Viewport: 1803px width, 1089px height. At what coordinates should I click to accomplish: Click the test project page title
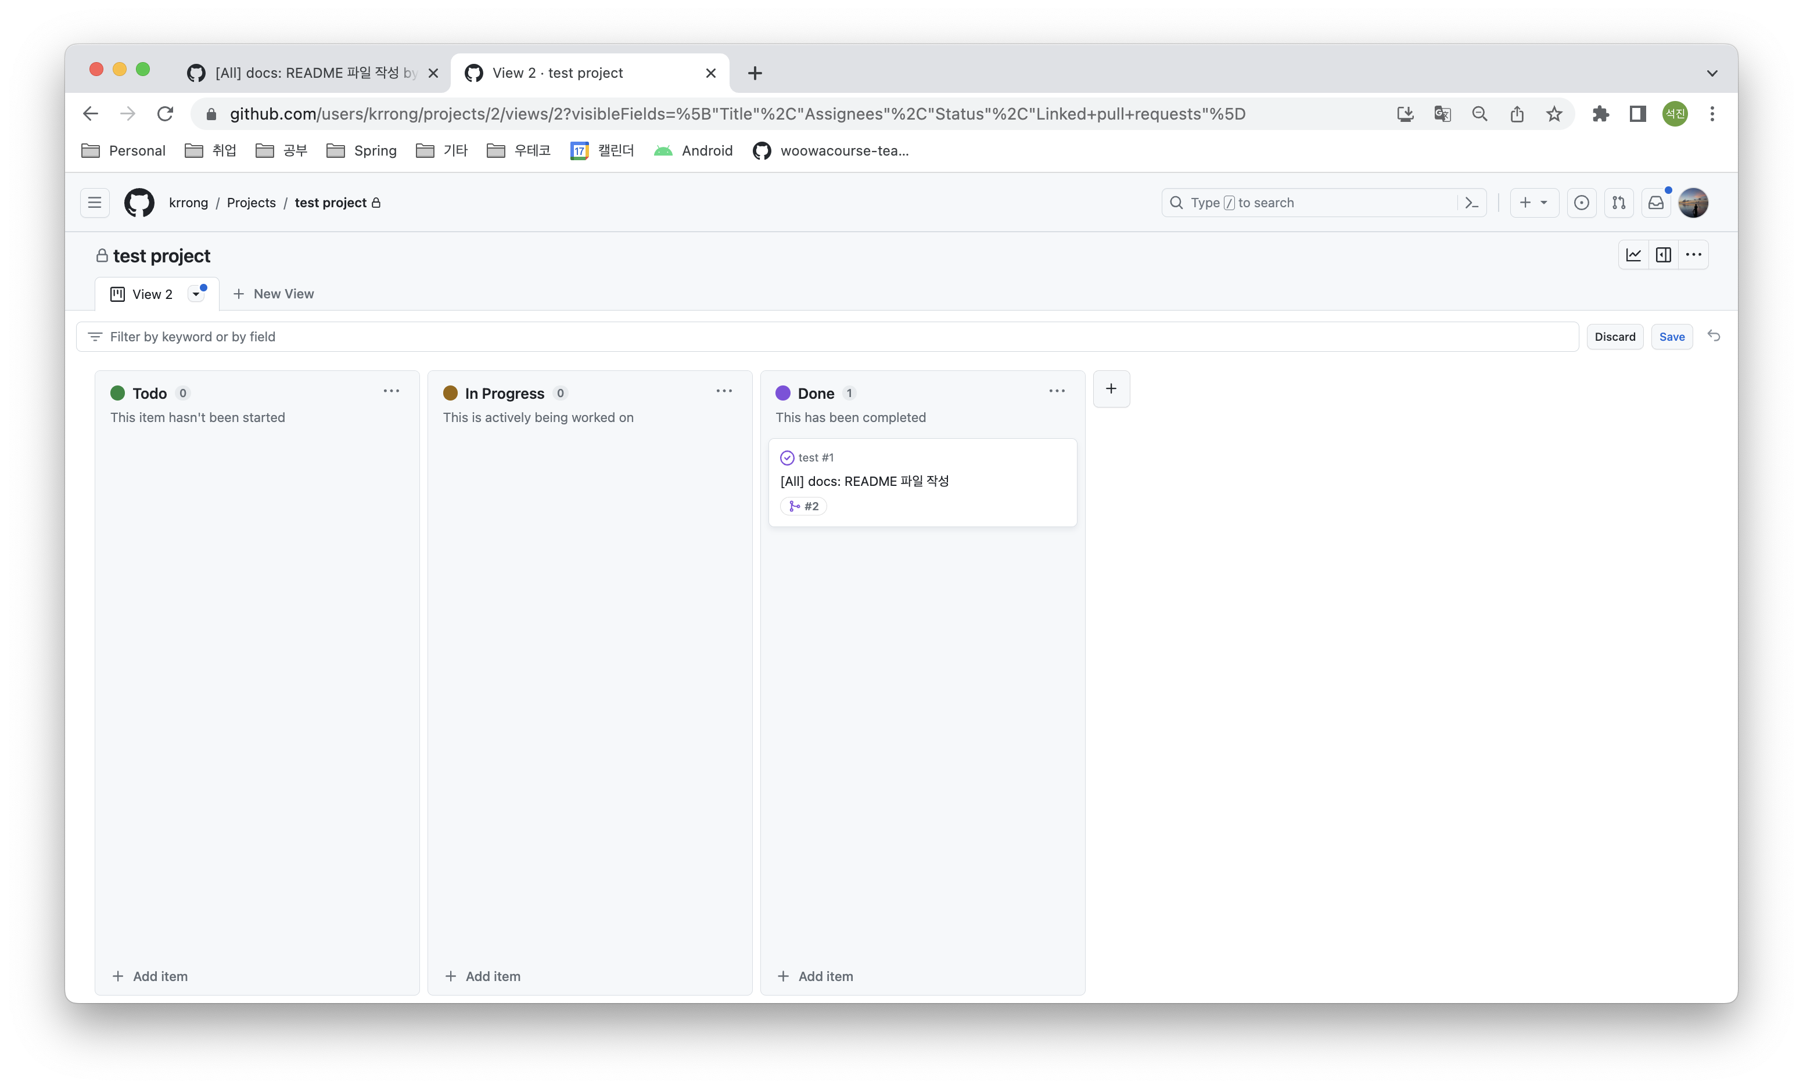pyautogui.click(x=161, y=255)
